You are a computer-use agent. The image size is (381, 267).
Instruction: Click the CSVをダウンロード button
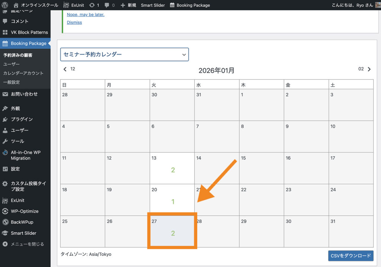(x=350, y=255)
